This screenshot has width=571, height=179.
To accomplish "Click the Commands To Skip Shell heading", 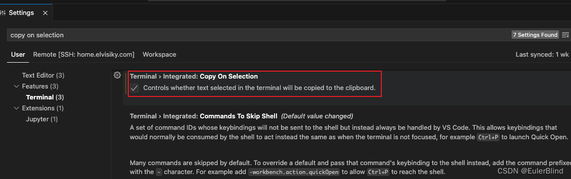I will [x=204, y=116].
